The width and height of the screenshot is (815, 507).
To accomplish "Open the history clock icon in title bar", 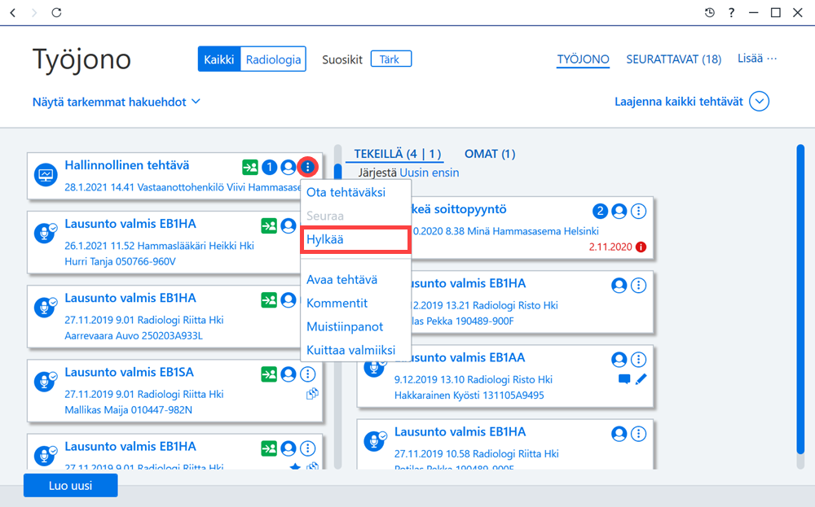I will (710, 12).
